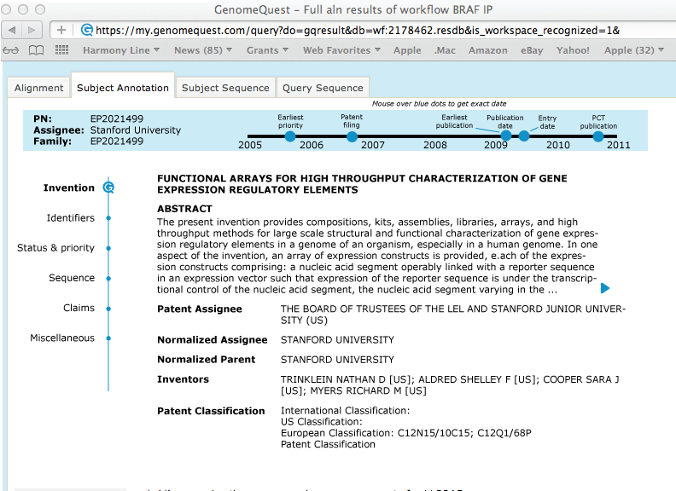Open Reading List glasses icon

(x=11, y=50)
